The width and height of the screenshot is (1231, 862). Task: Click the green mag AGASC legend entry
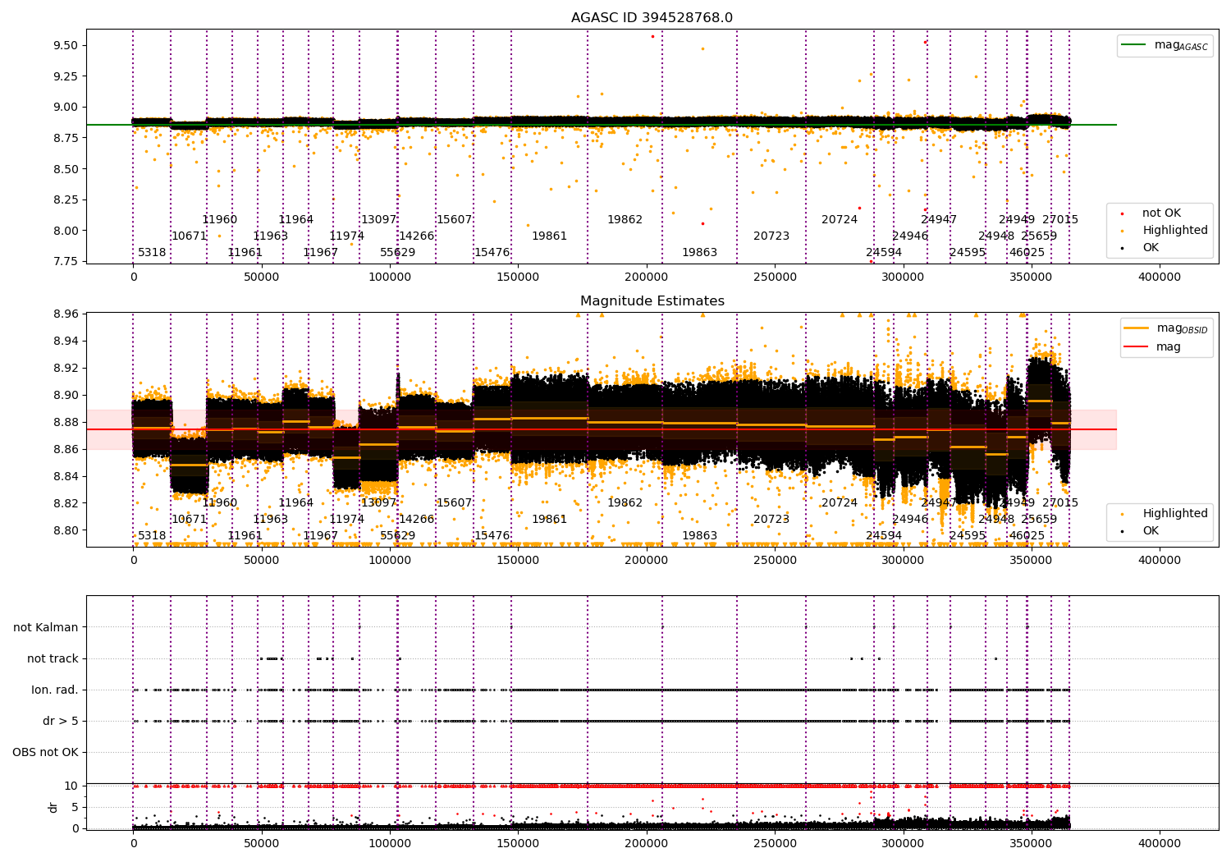point(1165,45)
